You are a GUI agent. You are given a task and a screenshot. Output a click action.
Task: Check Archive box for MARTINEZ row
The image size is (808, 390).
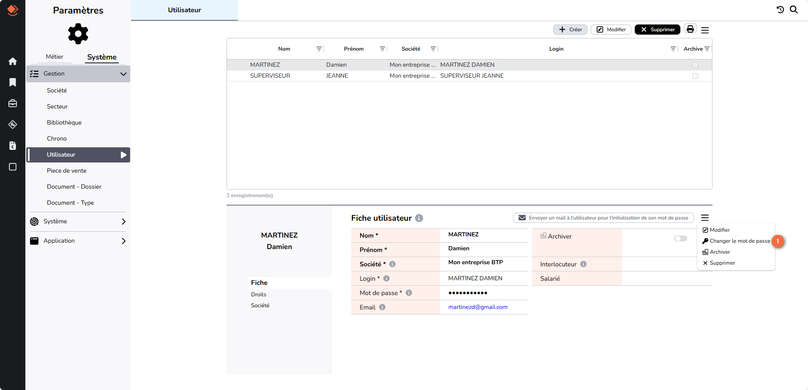[695, 65]
